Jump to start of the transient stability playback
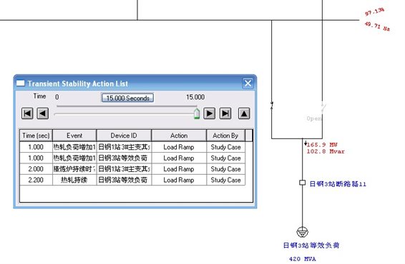Image resolution: width=405 pixels, height=264 pixels. (x=27, y=113)
